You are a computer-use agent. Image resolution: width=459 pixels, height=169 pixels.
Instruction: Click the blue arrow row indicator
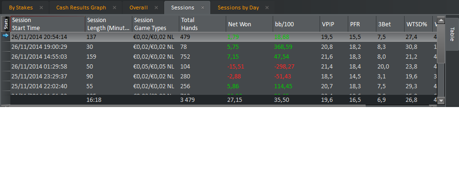click(x=6, y=36)
